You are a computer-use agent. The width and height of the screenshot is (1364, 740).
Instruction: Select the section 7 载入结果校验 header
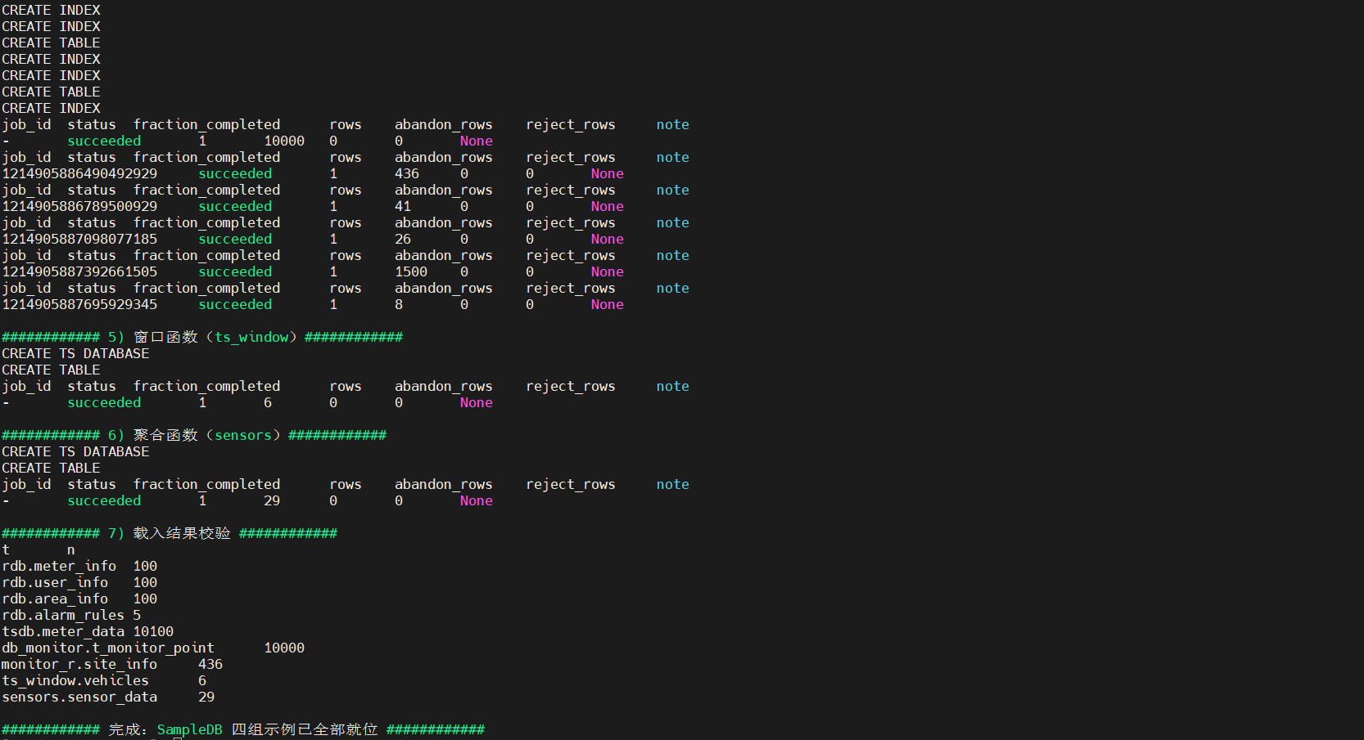169,533
